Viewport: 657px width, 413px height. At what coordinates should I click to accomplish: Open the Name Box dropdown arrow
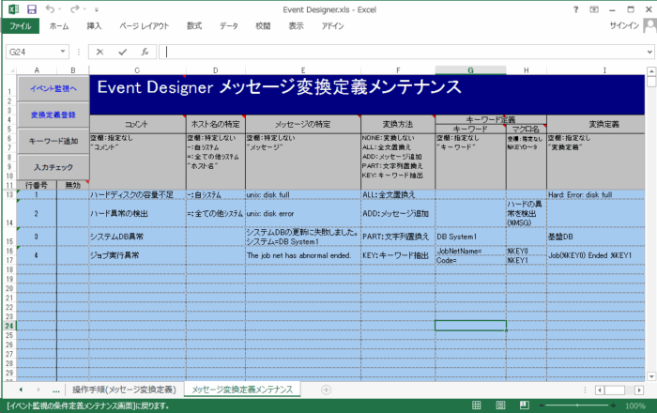pos(63,52)
